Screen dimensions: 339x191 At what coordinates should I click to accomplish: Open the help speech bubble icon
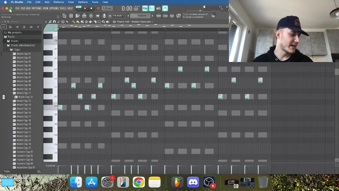click(x=179, y=16)
